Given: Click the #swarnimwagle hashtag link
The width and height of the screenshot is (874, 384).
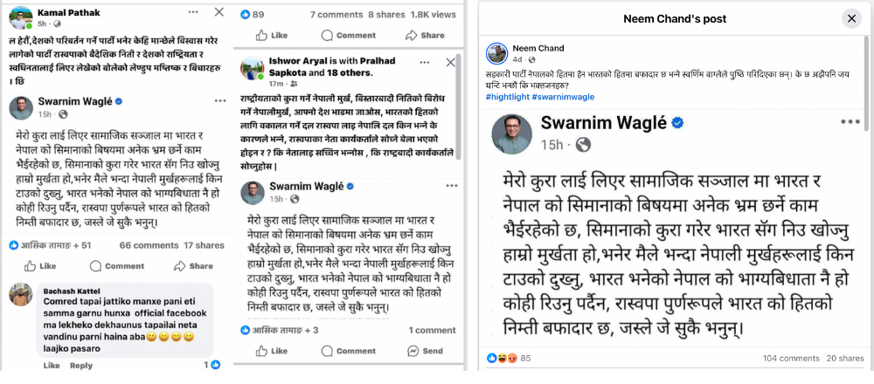Looking at the screenshot, I should pos(563,97).
